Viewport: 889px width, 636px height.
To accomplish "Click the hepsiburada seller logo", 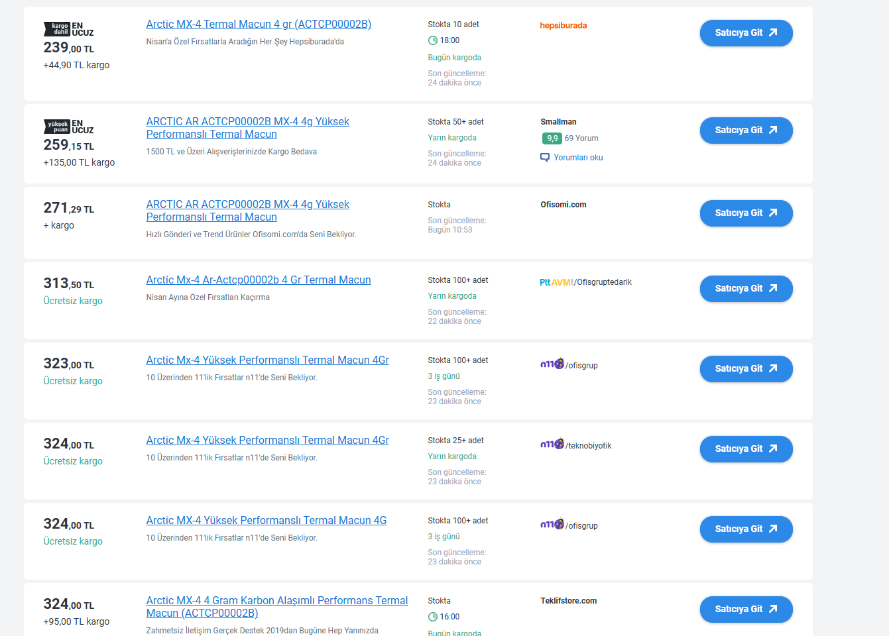I will pyautogui.click(x=563, y=26).
